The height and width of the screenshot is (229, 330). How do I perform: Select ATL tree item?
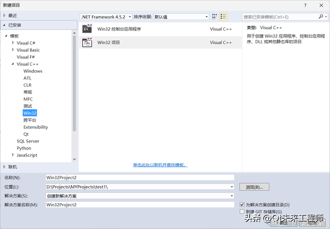[27, 78]
